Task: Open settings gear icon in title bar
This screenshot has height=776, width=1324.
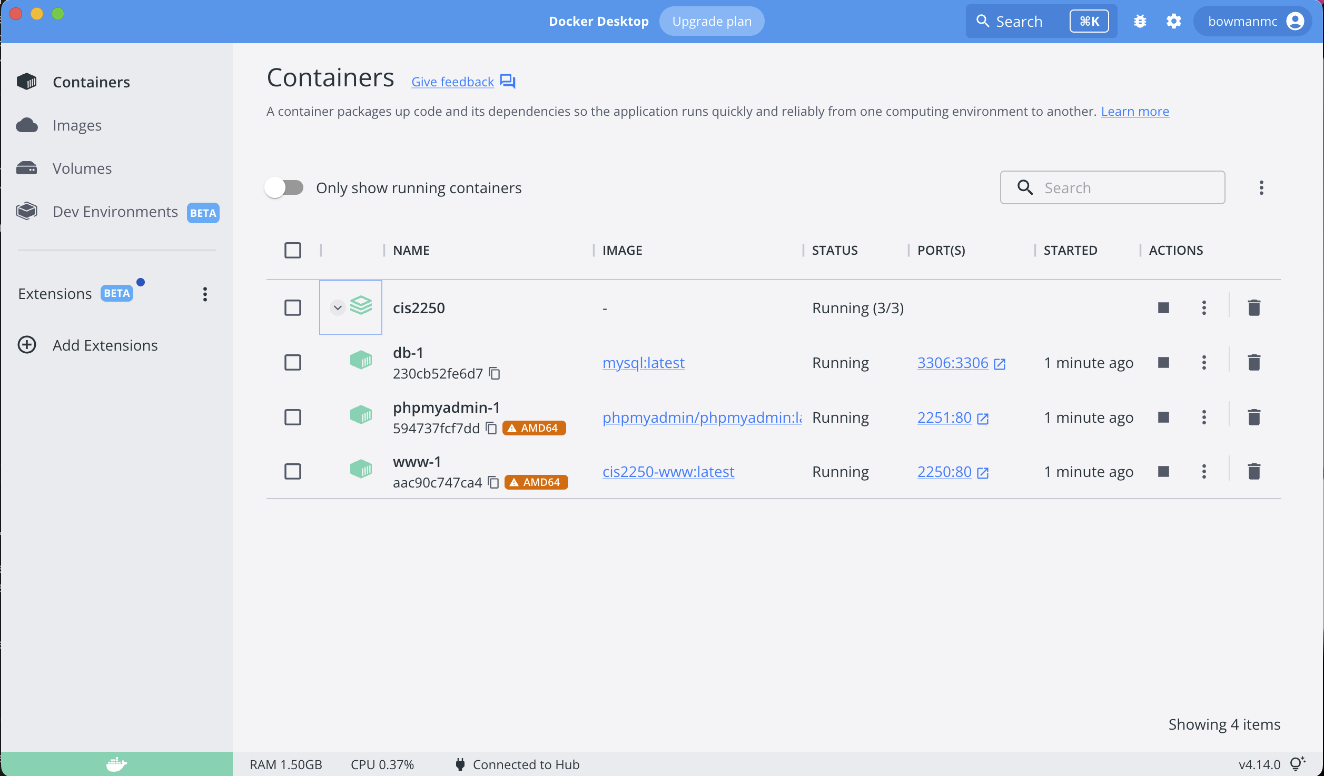Action: coord(1173,22)
